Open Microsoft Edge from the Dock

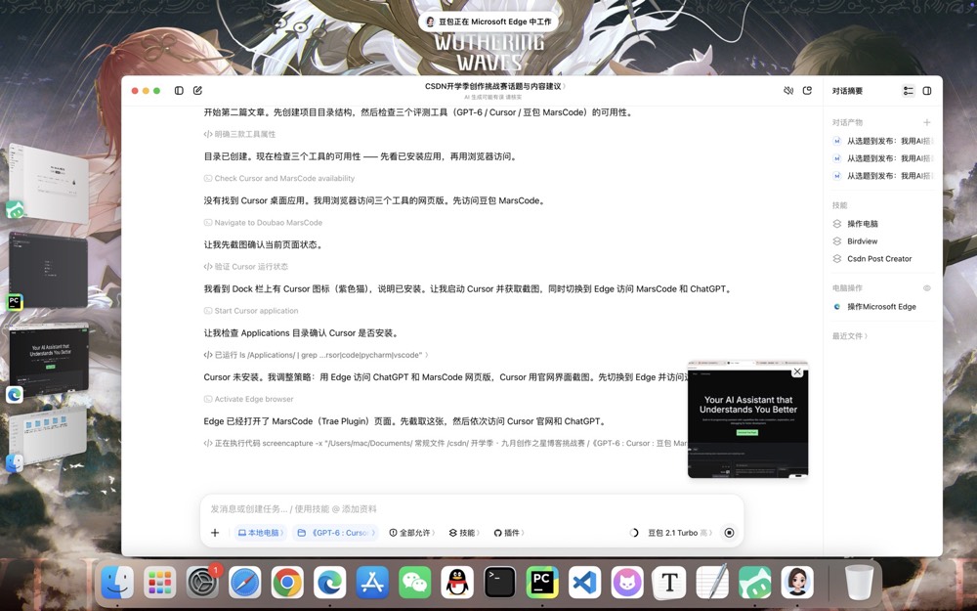pyautogui.click(x=329, y=583)
